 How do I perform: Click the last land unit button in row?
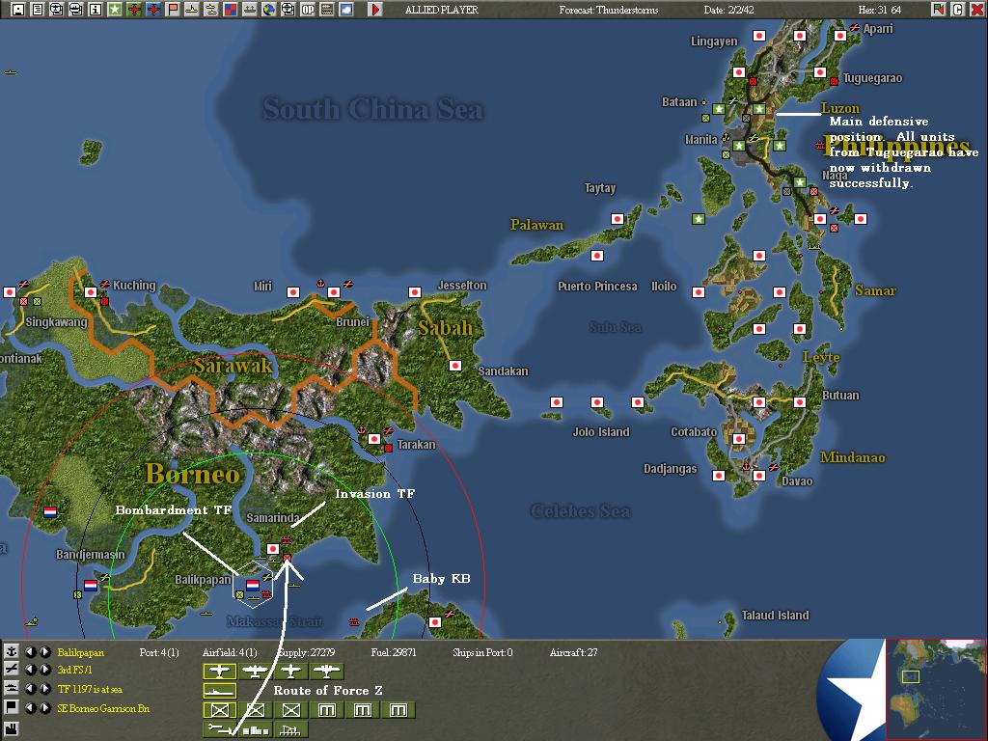(x=398, y=710)
